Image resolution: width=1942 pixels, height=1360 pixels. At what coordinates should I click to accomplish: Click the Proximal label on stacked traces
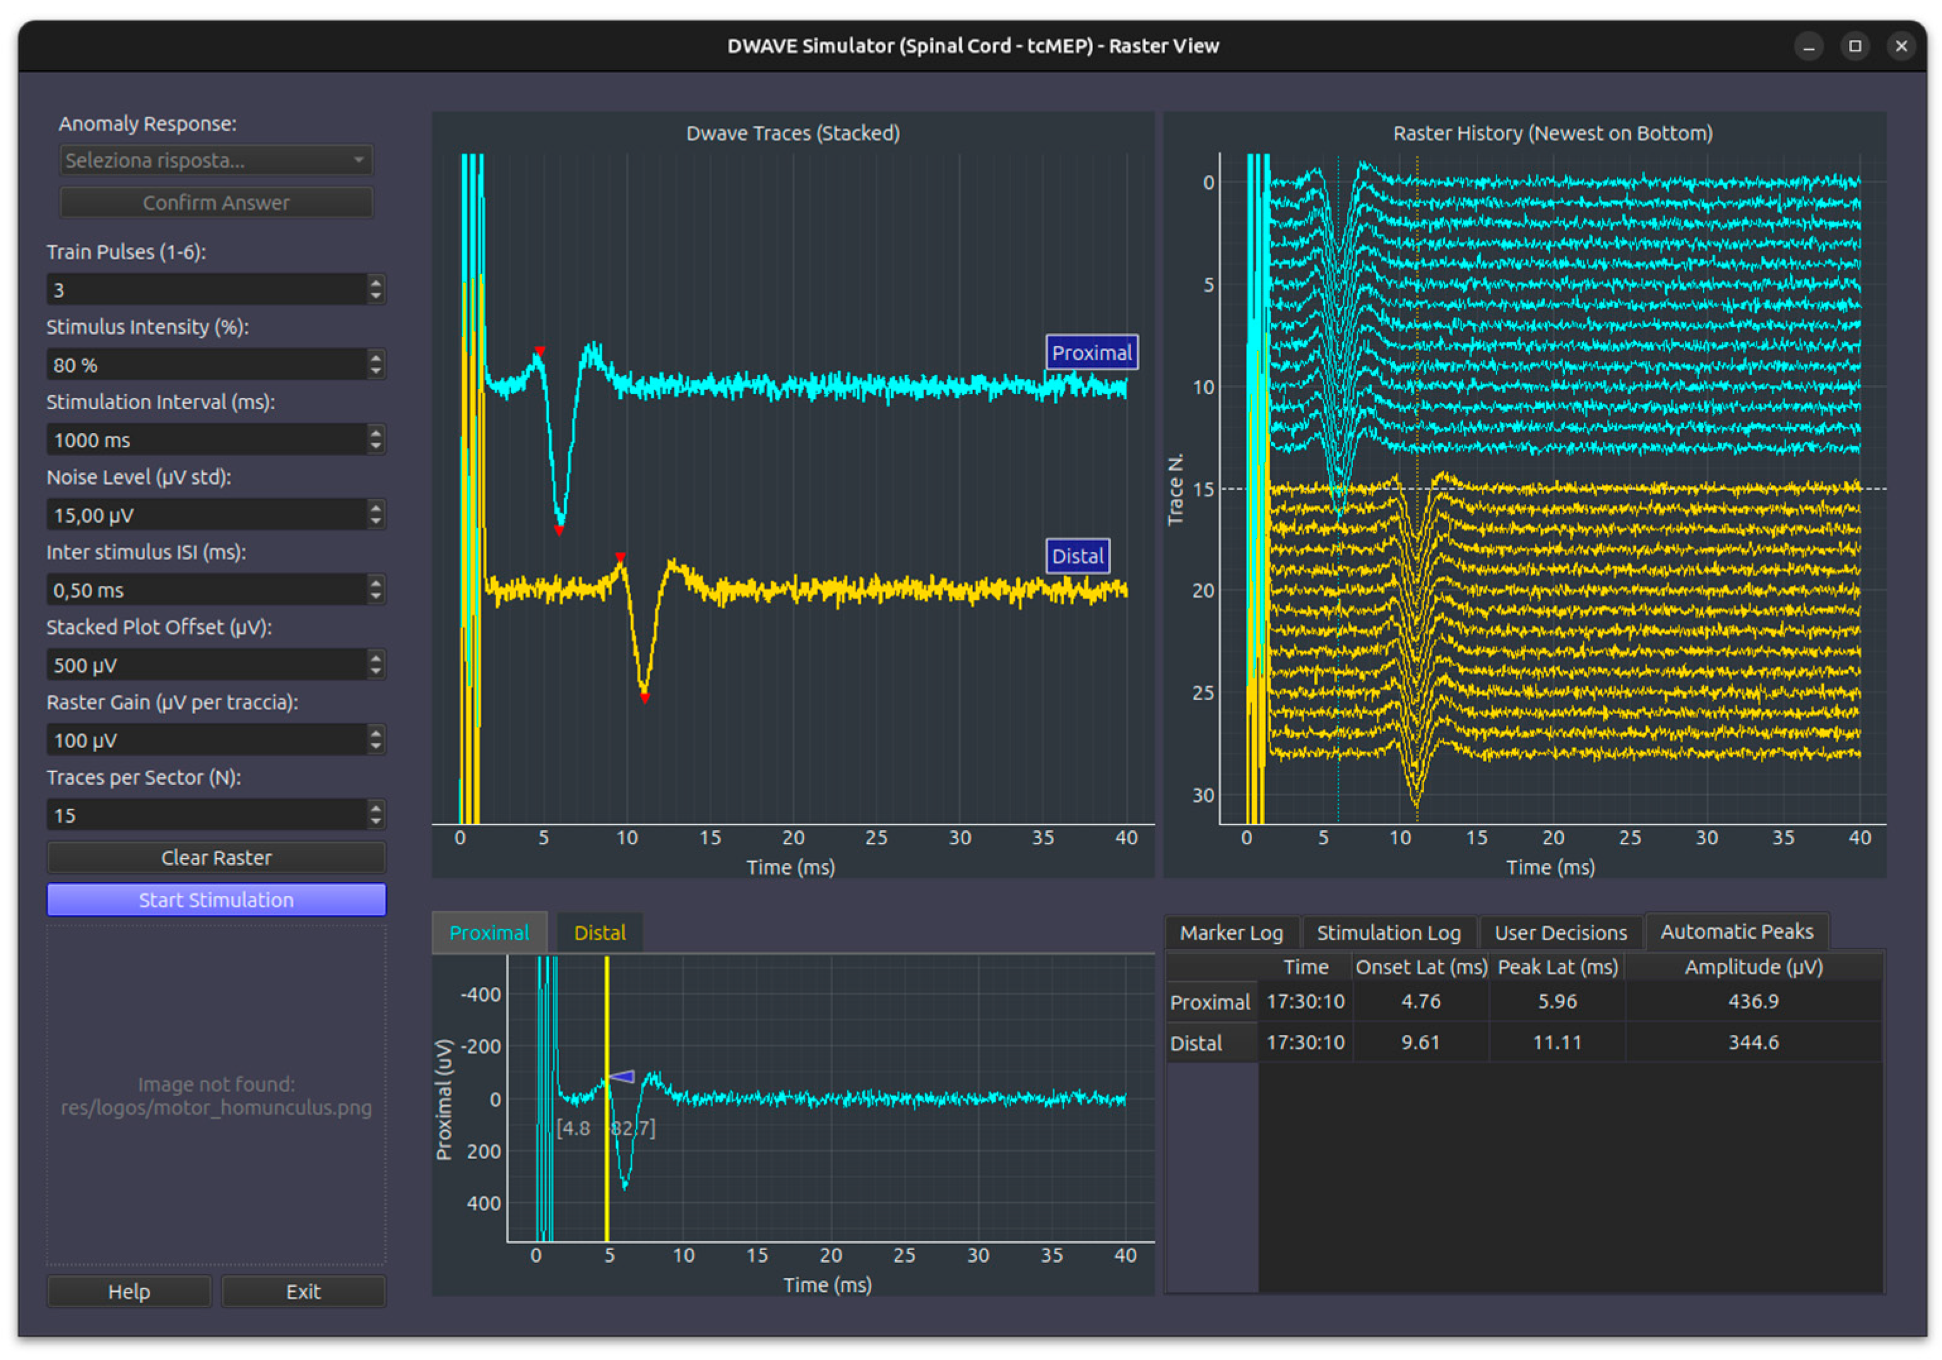(1091, 353)
